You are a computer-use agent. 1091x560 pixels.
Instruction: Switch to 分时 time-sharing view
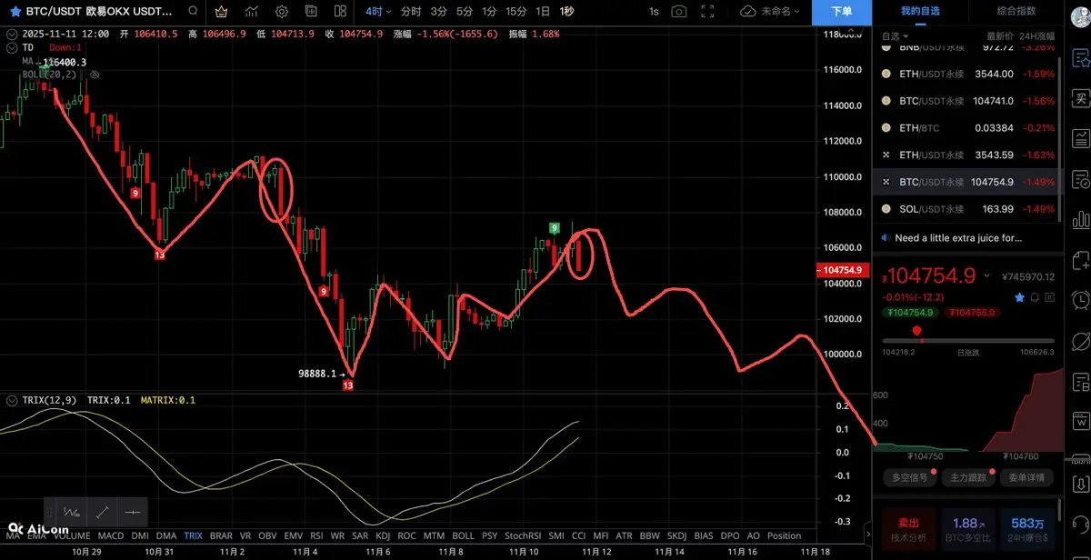pyautogui.click(x=411, y=12)
